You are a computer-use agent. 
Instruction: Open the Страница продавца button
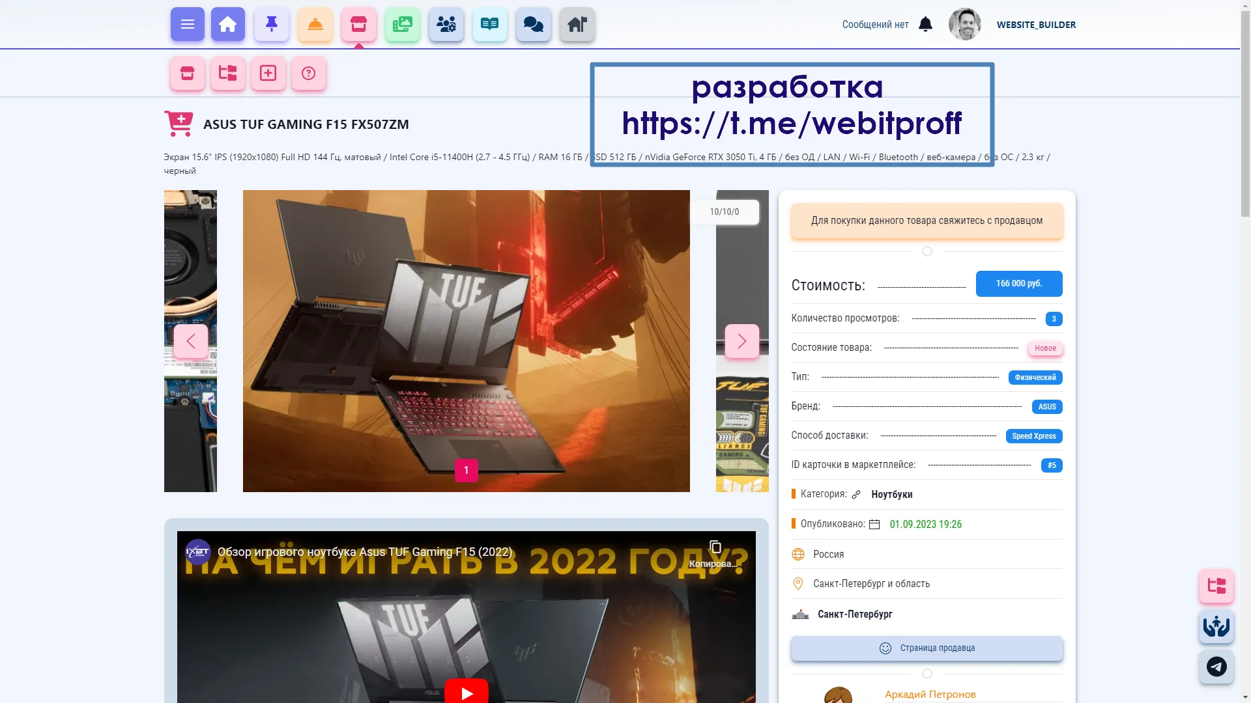tap(927, 648)
